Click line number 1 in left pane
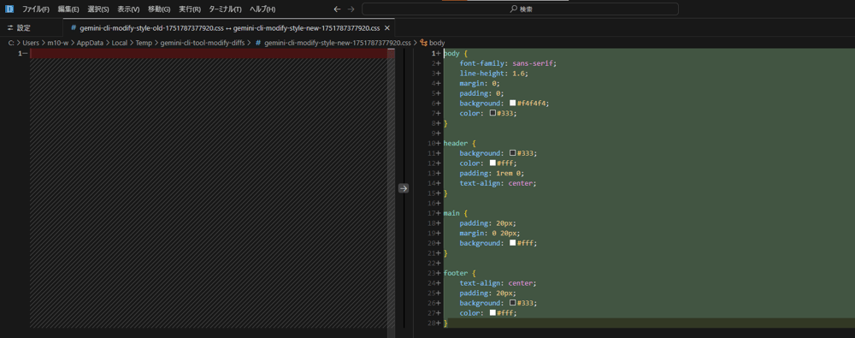Viewport: 855px width, 338px height. pyautogui.click(x=21, y=53)
